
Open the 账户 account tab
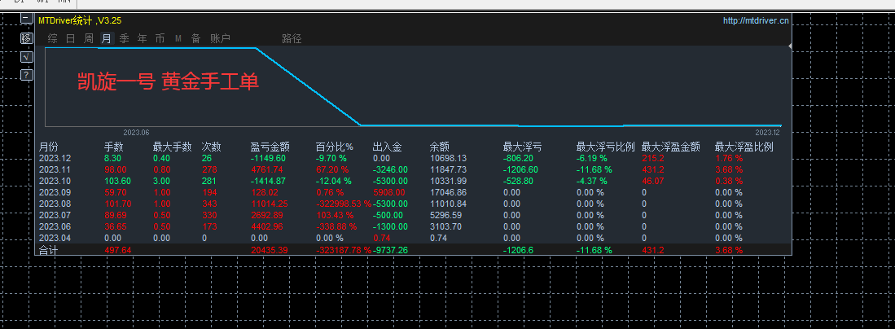pyautogui.click(x=221, y=39)
